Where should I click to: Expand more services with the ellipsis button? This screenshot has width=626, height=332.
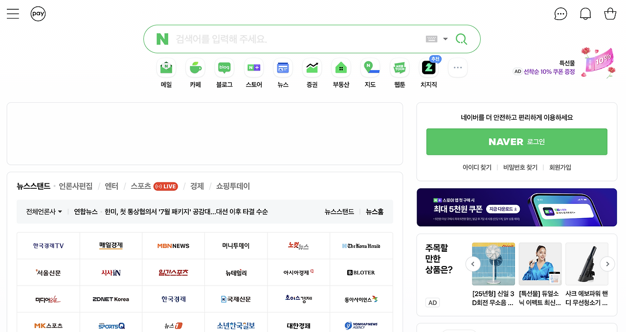tap(457, 67)
